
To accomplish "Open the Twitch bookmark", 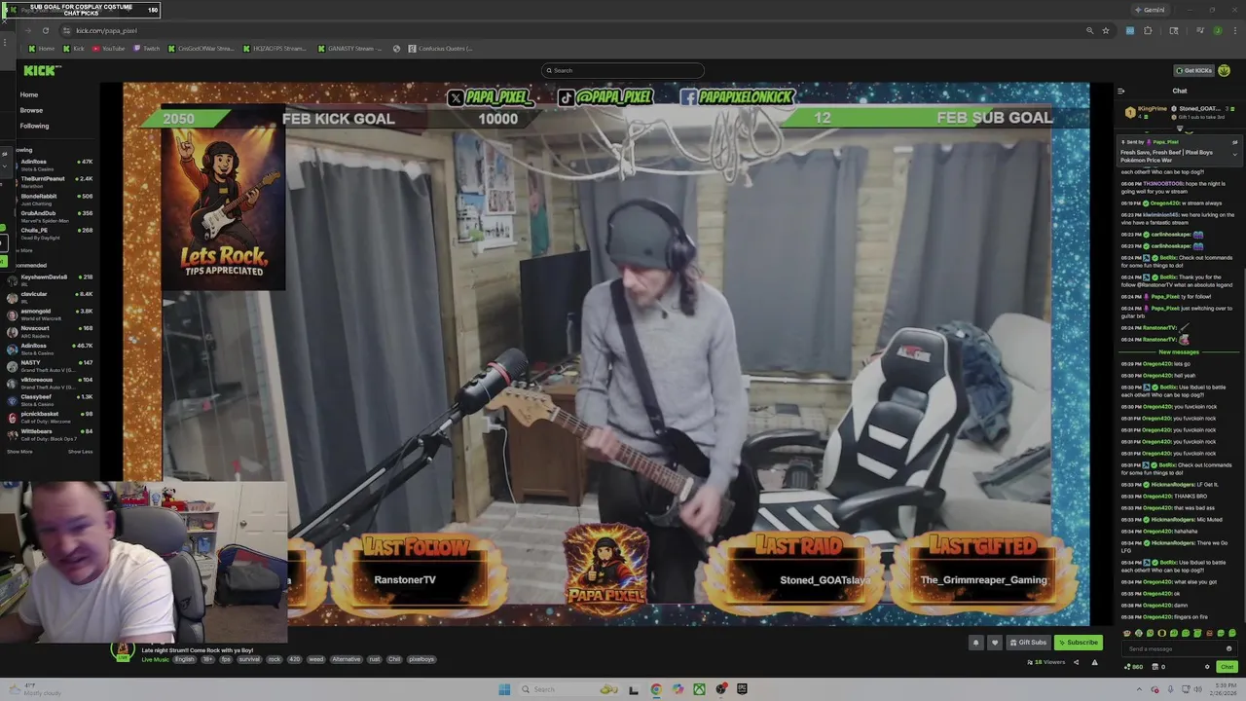I will click(147, 49).
